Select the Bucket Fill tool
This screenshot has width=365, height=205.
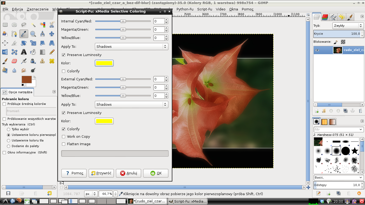(x=33, y=52)
